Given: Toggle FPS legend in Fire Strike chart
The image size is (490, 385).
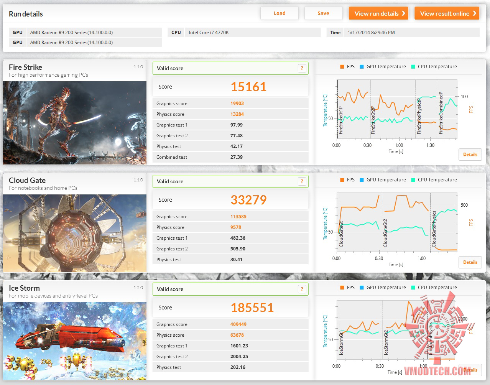Looking at the screenshot, I should (x=347, y=67).
